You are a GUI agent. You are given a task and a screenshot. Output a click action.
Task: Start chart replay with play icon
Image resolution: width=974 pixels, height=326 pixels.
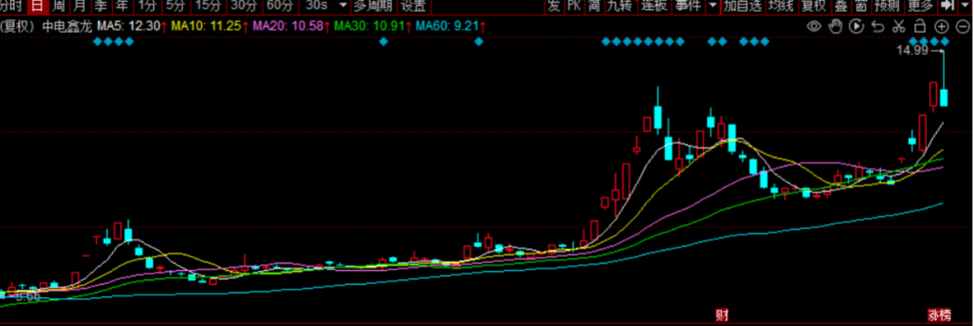coord(857,26)
